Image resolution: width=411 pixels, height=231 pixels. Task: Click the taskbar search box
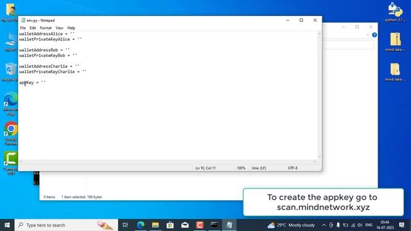click(66, 225)
